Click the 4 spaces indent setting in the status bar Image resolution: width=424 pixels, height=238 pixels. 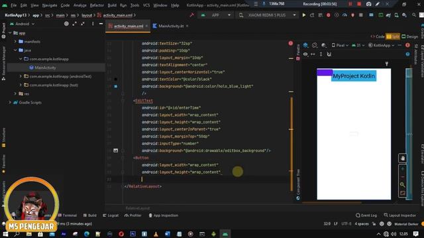(362, 223)
